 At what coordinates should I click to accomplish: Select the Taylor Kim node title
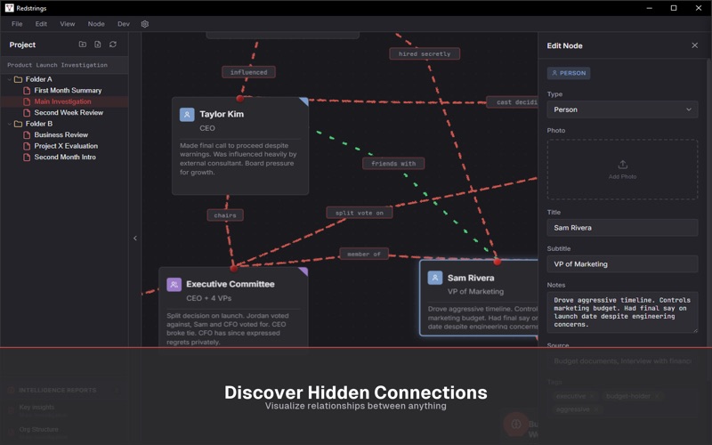coord(222,115)
